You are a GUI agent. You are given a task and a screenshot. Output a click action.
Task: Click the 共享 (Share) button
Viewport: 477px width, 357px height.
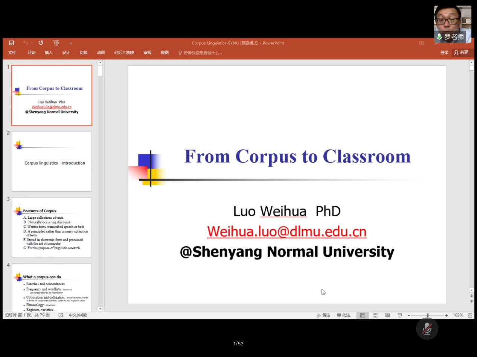[462, 53]
